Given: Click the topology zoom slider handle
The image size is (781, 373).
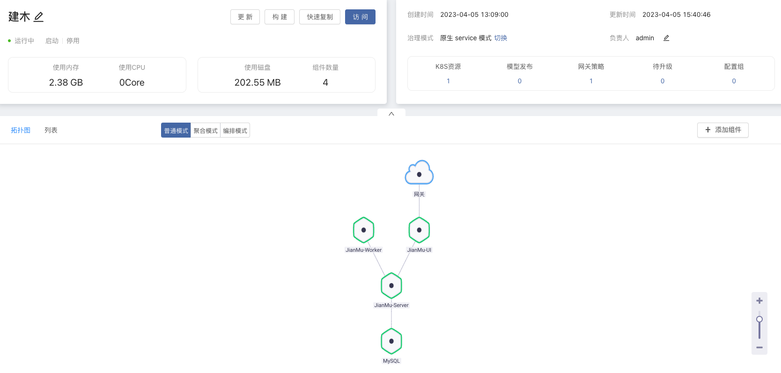Looking at the screenshot, I should 759,319.
